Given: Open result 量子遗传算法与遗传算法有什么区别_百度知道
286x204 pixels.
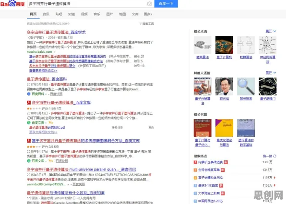Looking at the screenshot, I should [66, 192].
